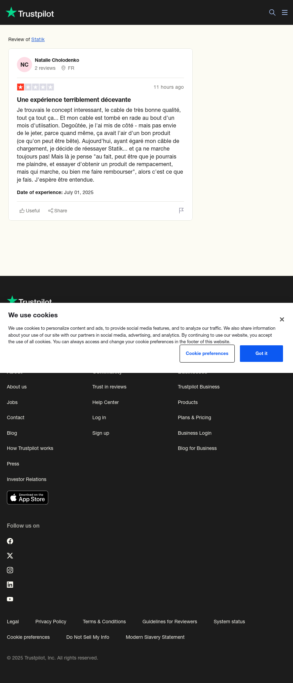Open the Investor Relations link
Screen dimensions: 293x683
tap(27, 479)
